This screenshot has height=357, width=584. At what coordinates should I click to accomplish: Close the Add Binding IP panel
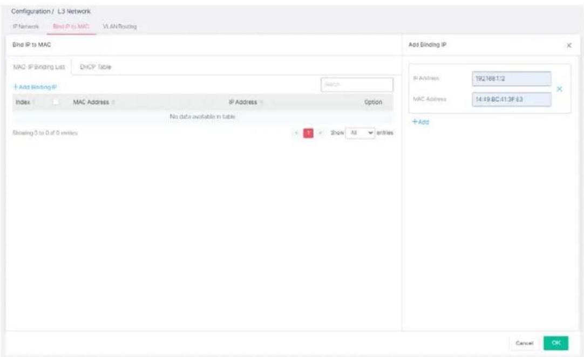pos(569,45)
